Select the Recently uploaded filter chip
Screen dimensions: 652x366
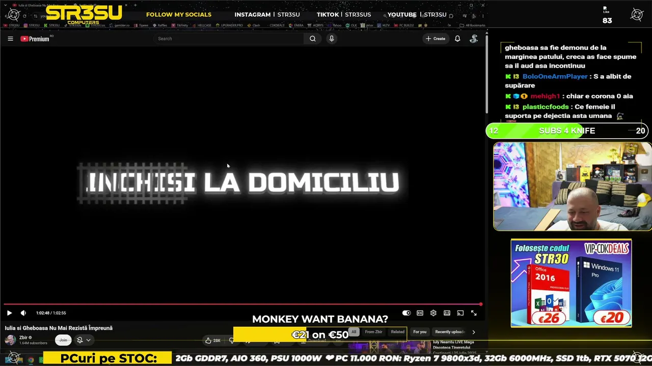(x=450, y=332)
